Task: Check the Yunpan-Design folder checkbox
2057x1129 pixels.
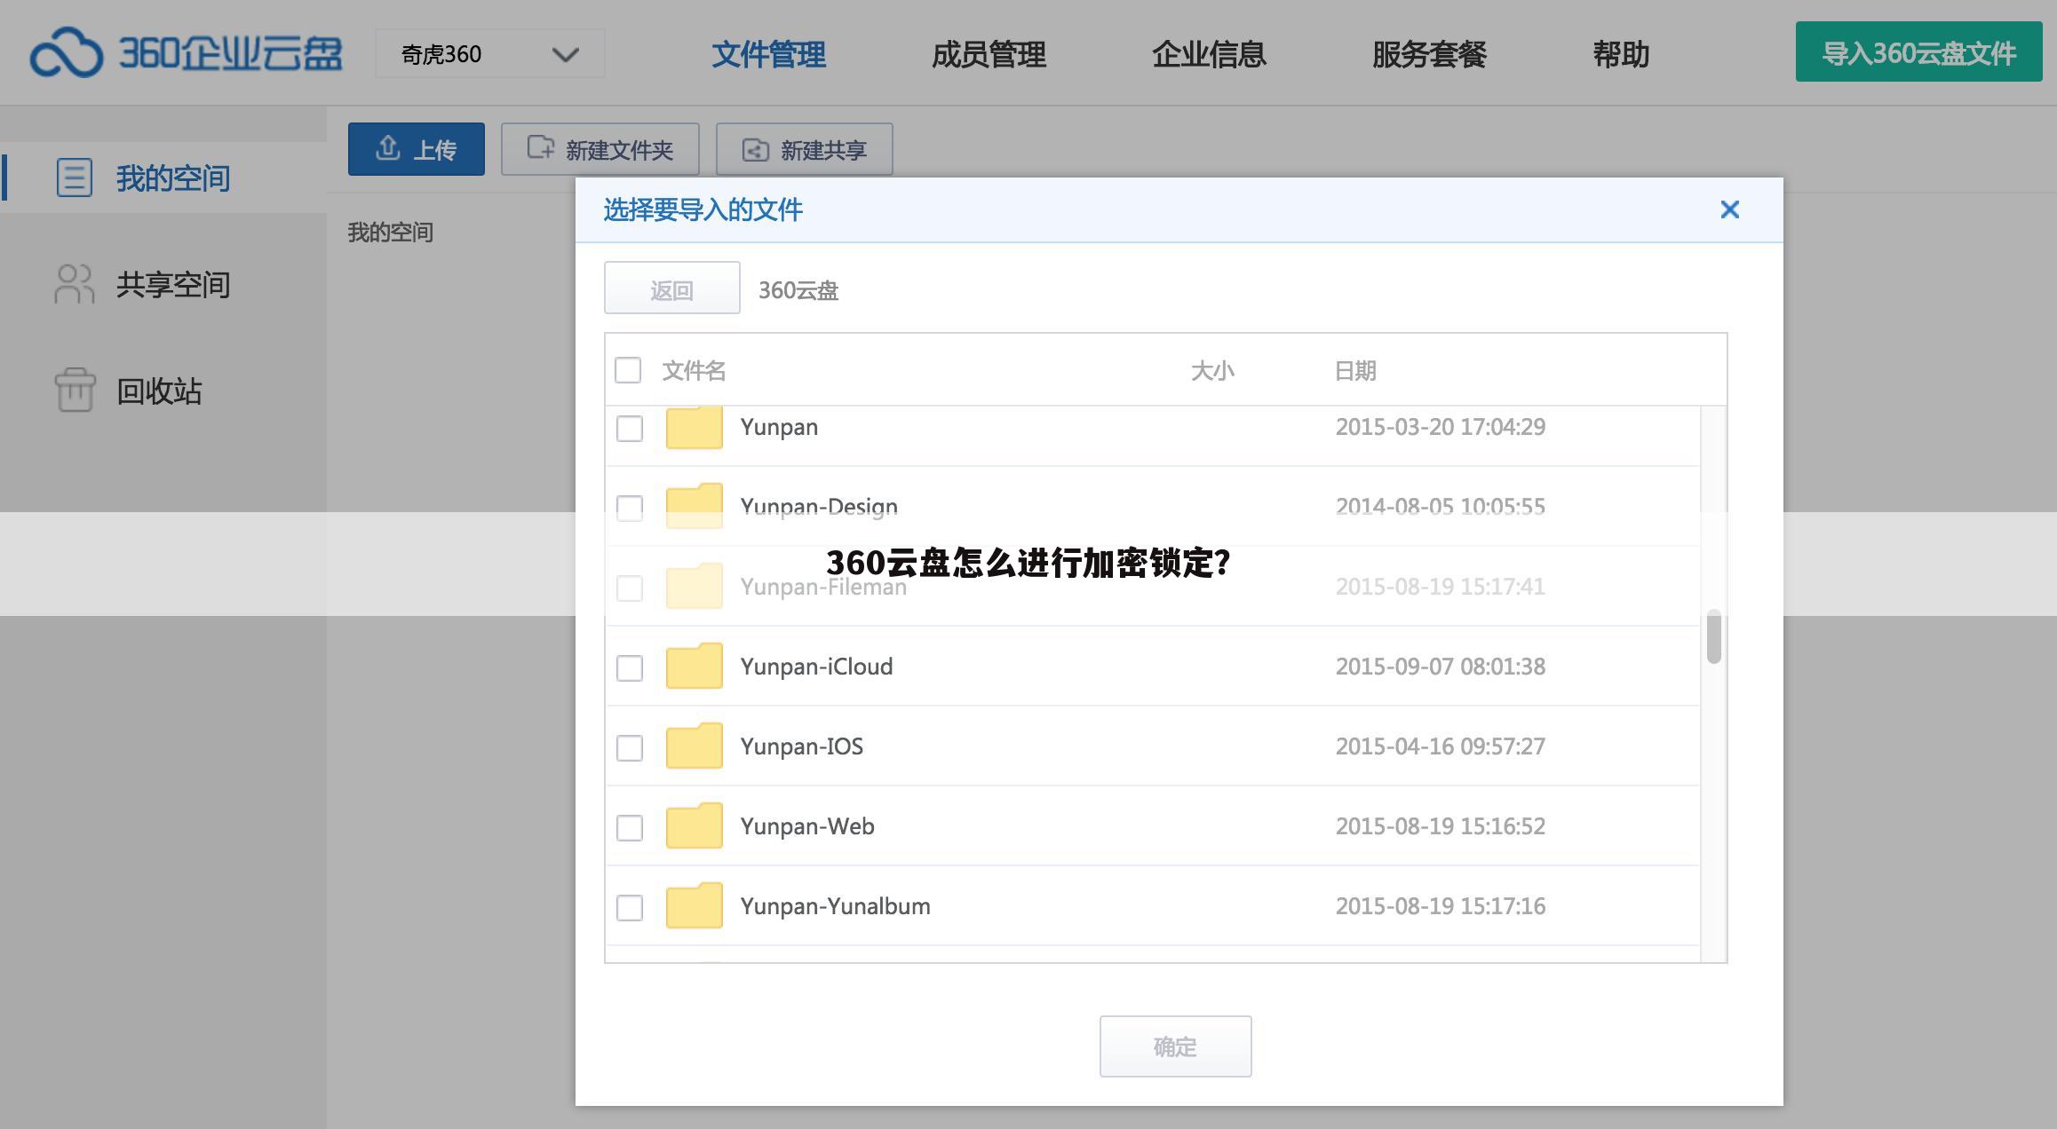Action: click(630, 509)
